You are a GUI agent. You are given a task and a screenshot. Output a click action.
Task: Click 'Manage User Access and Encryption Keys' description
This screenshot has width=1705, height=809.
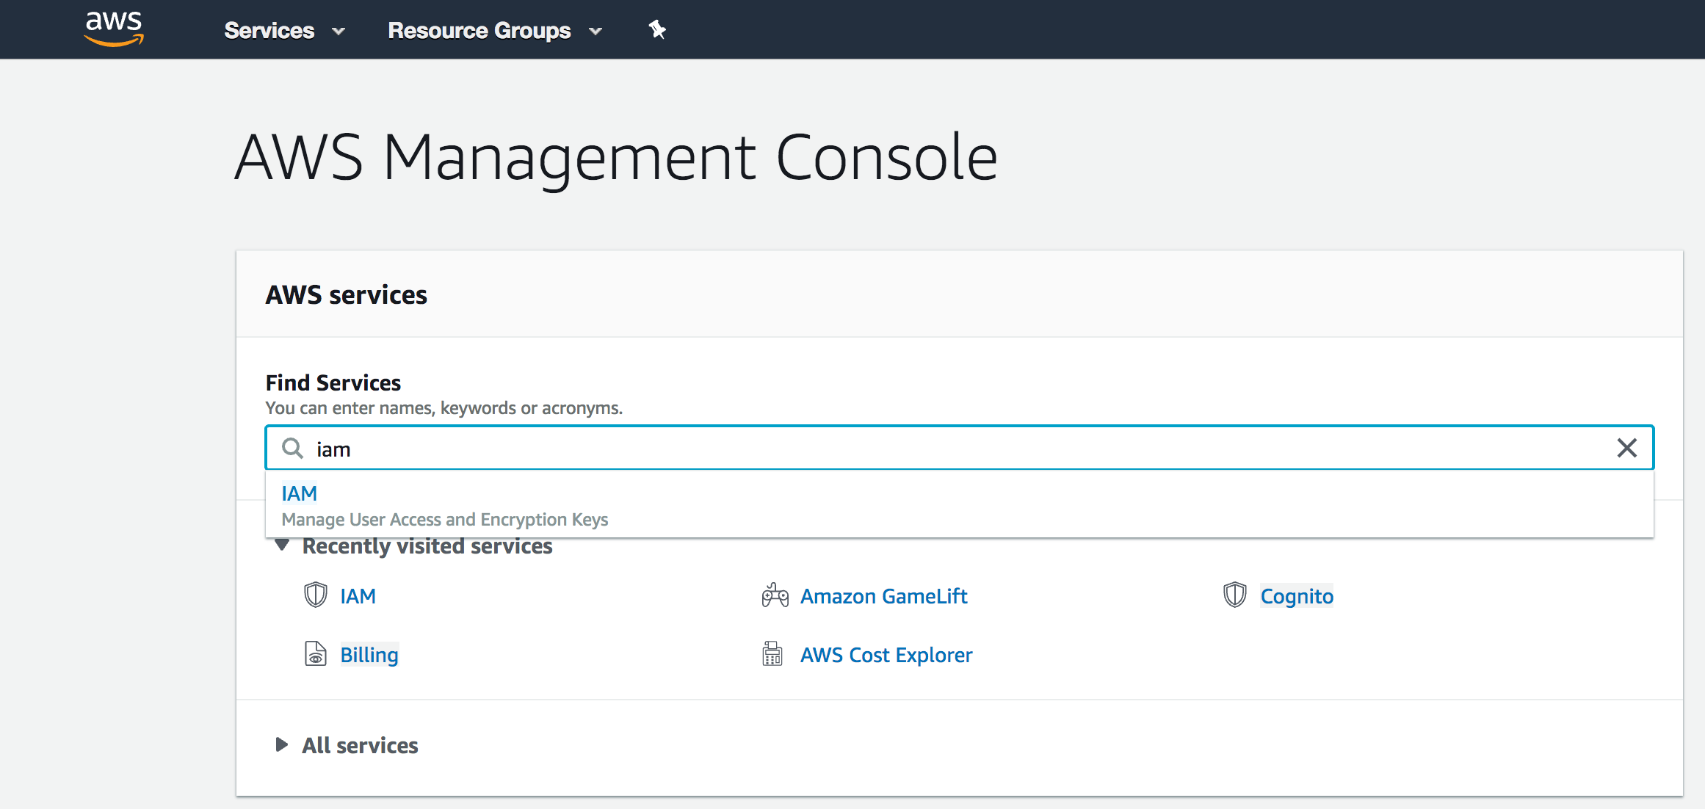pos(445,520)
